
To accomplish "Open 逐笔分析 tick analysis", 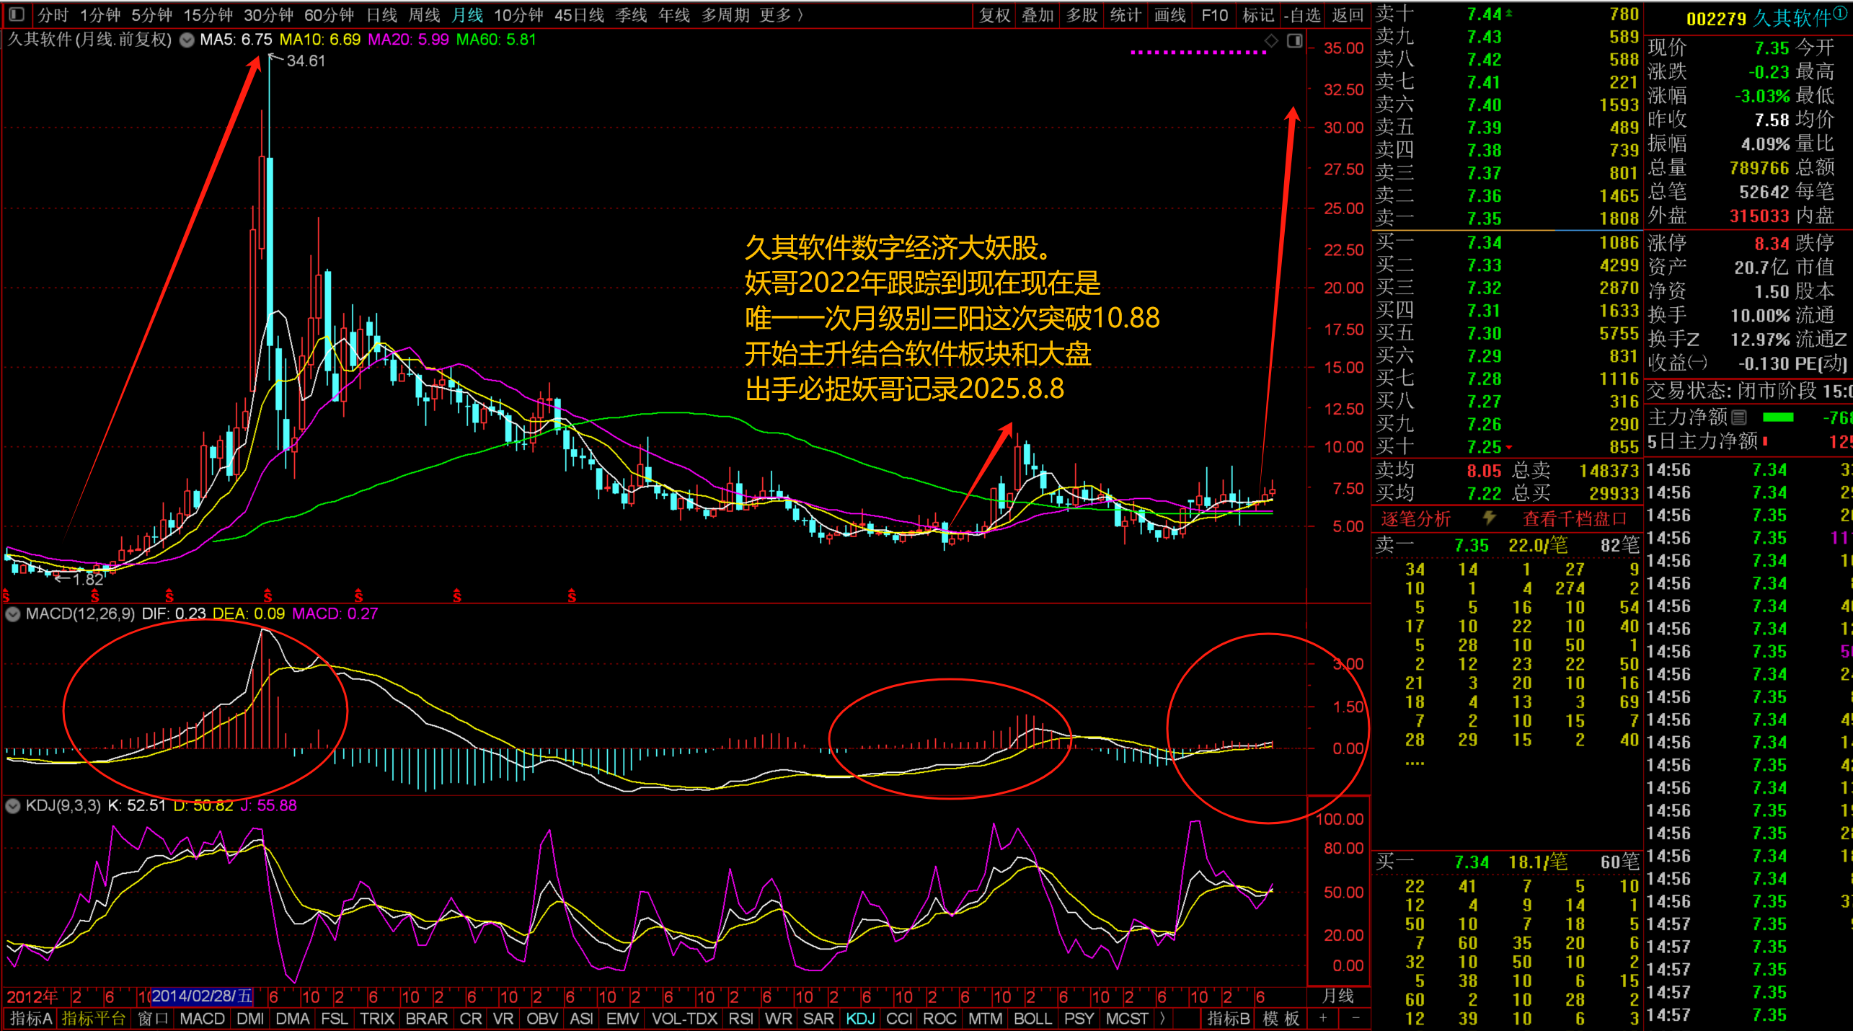I will click(x=1415, y=518).
